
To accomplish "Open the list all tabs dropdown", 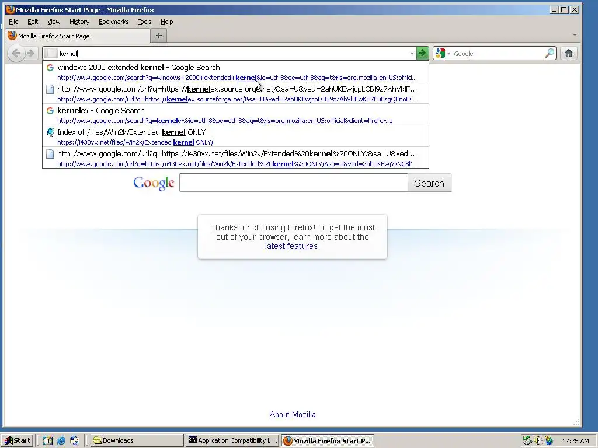I will [575, 35].
